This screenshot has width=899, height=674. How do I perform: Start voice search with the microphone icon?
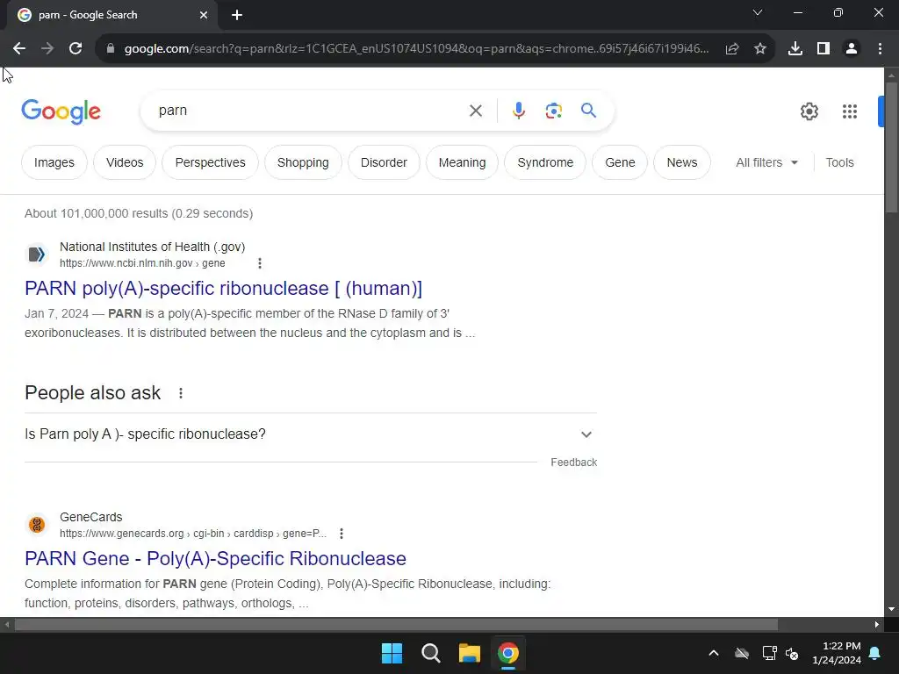tap(518, 111)
